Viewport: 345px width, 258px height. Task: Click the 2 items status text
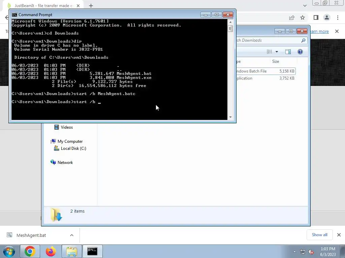click(77, 211)
